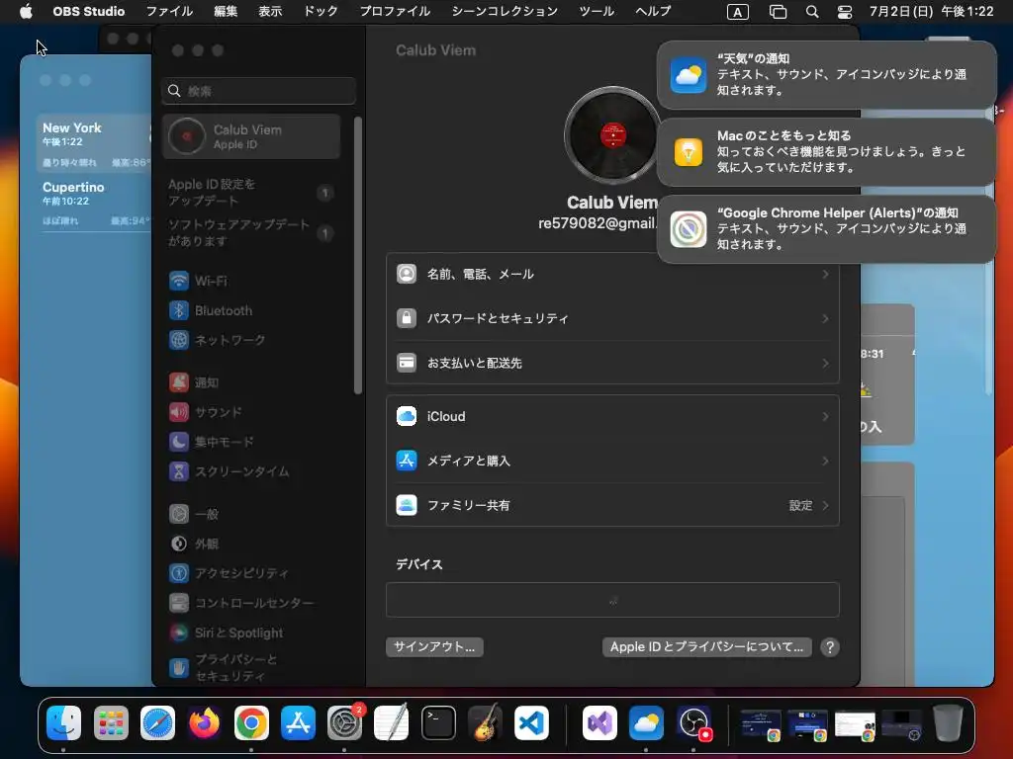The height and width of the screenshot is (759, 1013).
Task: Open Wi-Fi settings in sidebar
Action: 198,281
